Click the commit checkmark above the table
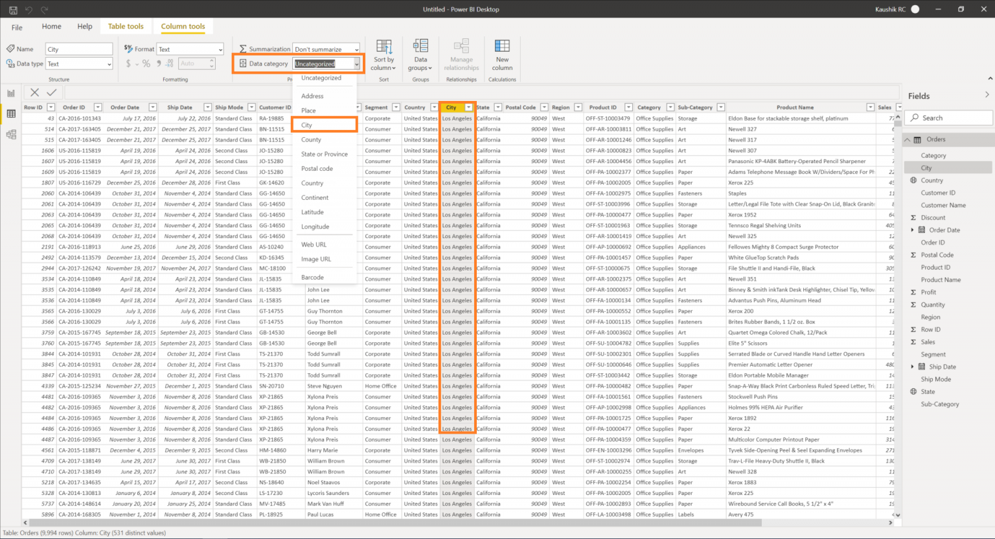Screen dimensions: 995x539 click(x=51, y=93)
